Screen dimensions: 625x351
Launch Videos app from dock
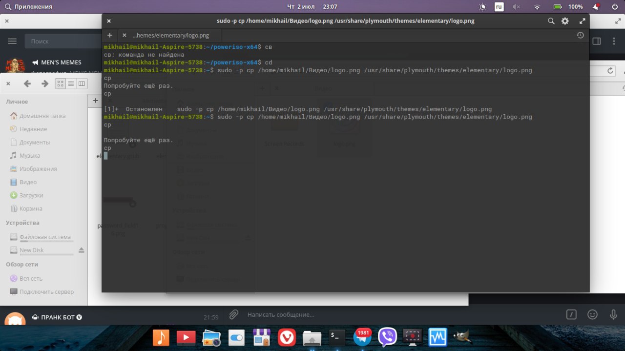pos(186,337)
